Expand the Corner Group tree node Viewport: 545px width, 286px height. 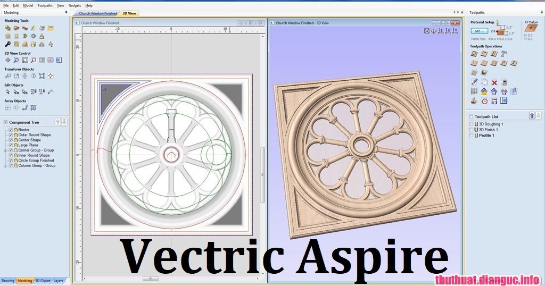[x=5, y=150]
